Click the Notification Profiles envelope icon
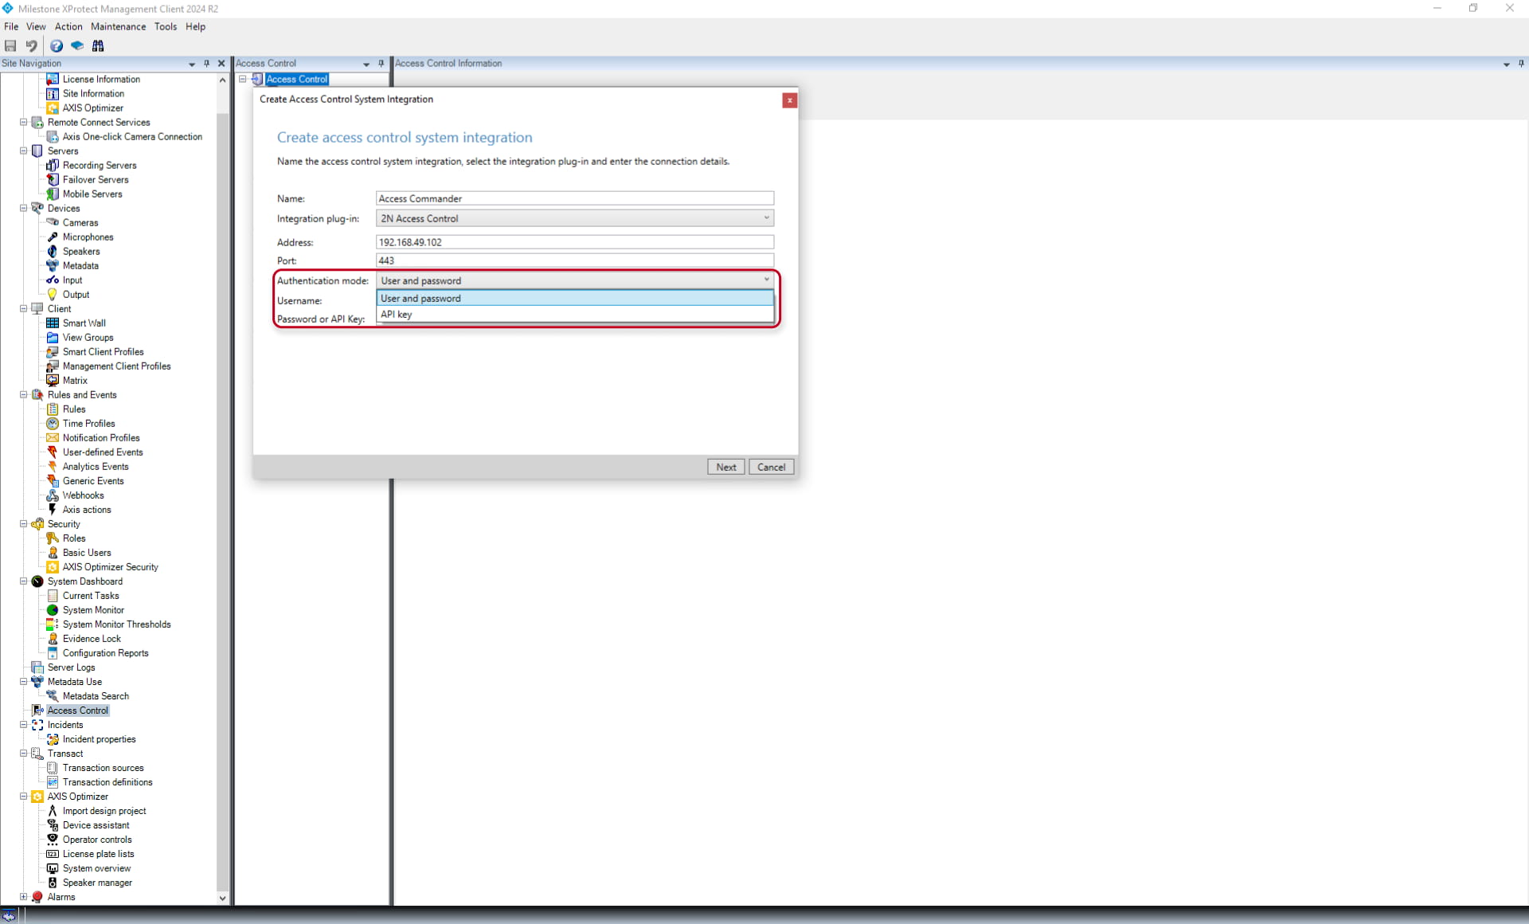The image size is (1529, 924). coord(53,437)
